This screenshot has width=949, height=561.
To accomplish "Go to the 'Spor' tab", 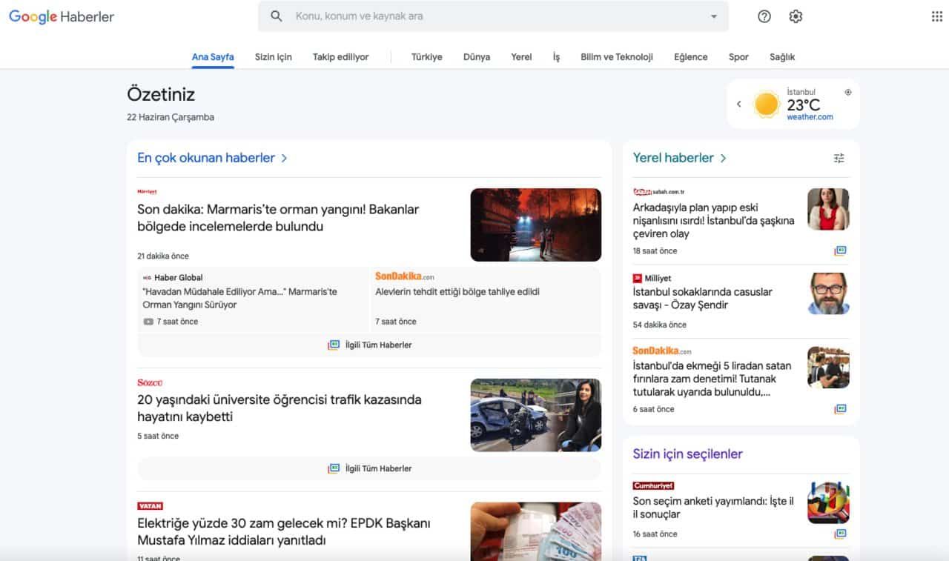I will click(738, 57).
